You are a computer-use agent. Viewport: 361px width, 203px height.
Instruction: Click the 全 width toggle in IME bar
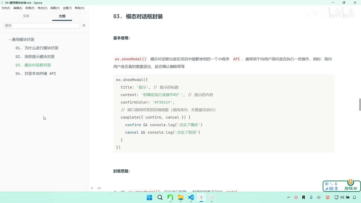(336, 188)
